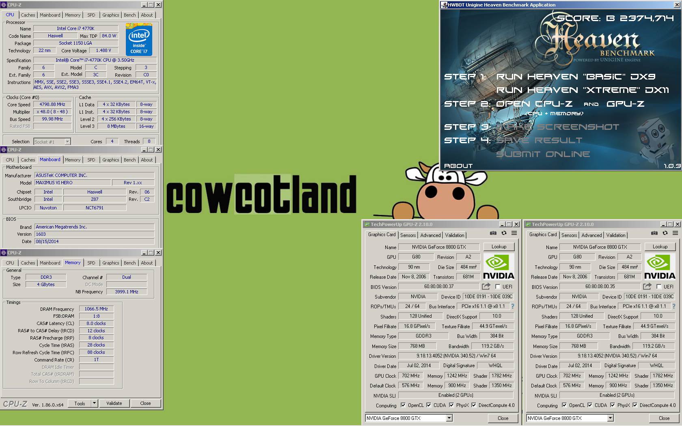Click the CPU-Z title icon of the top window
The image size is (682, 426).
point(4,5)
